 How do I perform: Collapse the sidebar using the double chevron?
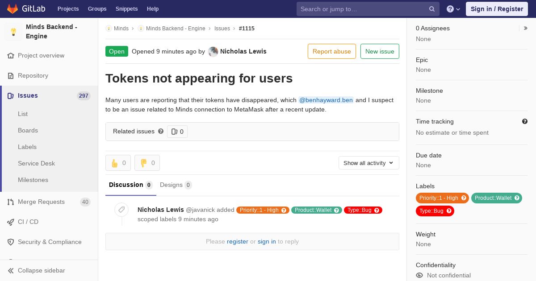11,271
